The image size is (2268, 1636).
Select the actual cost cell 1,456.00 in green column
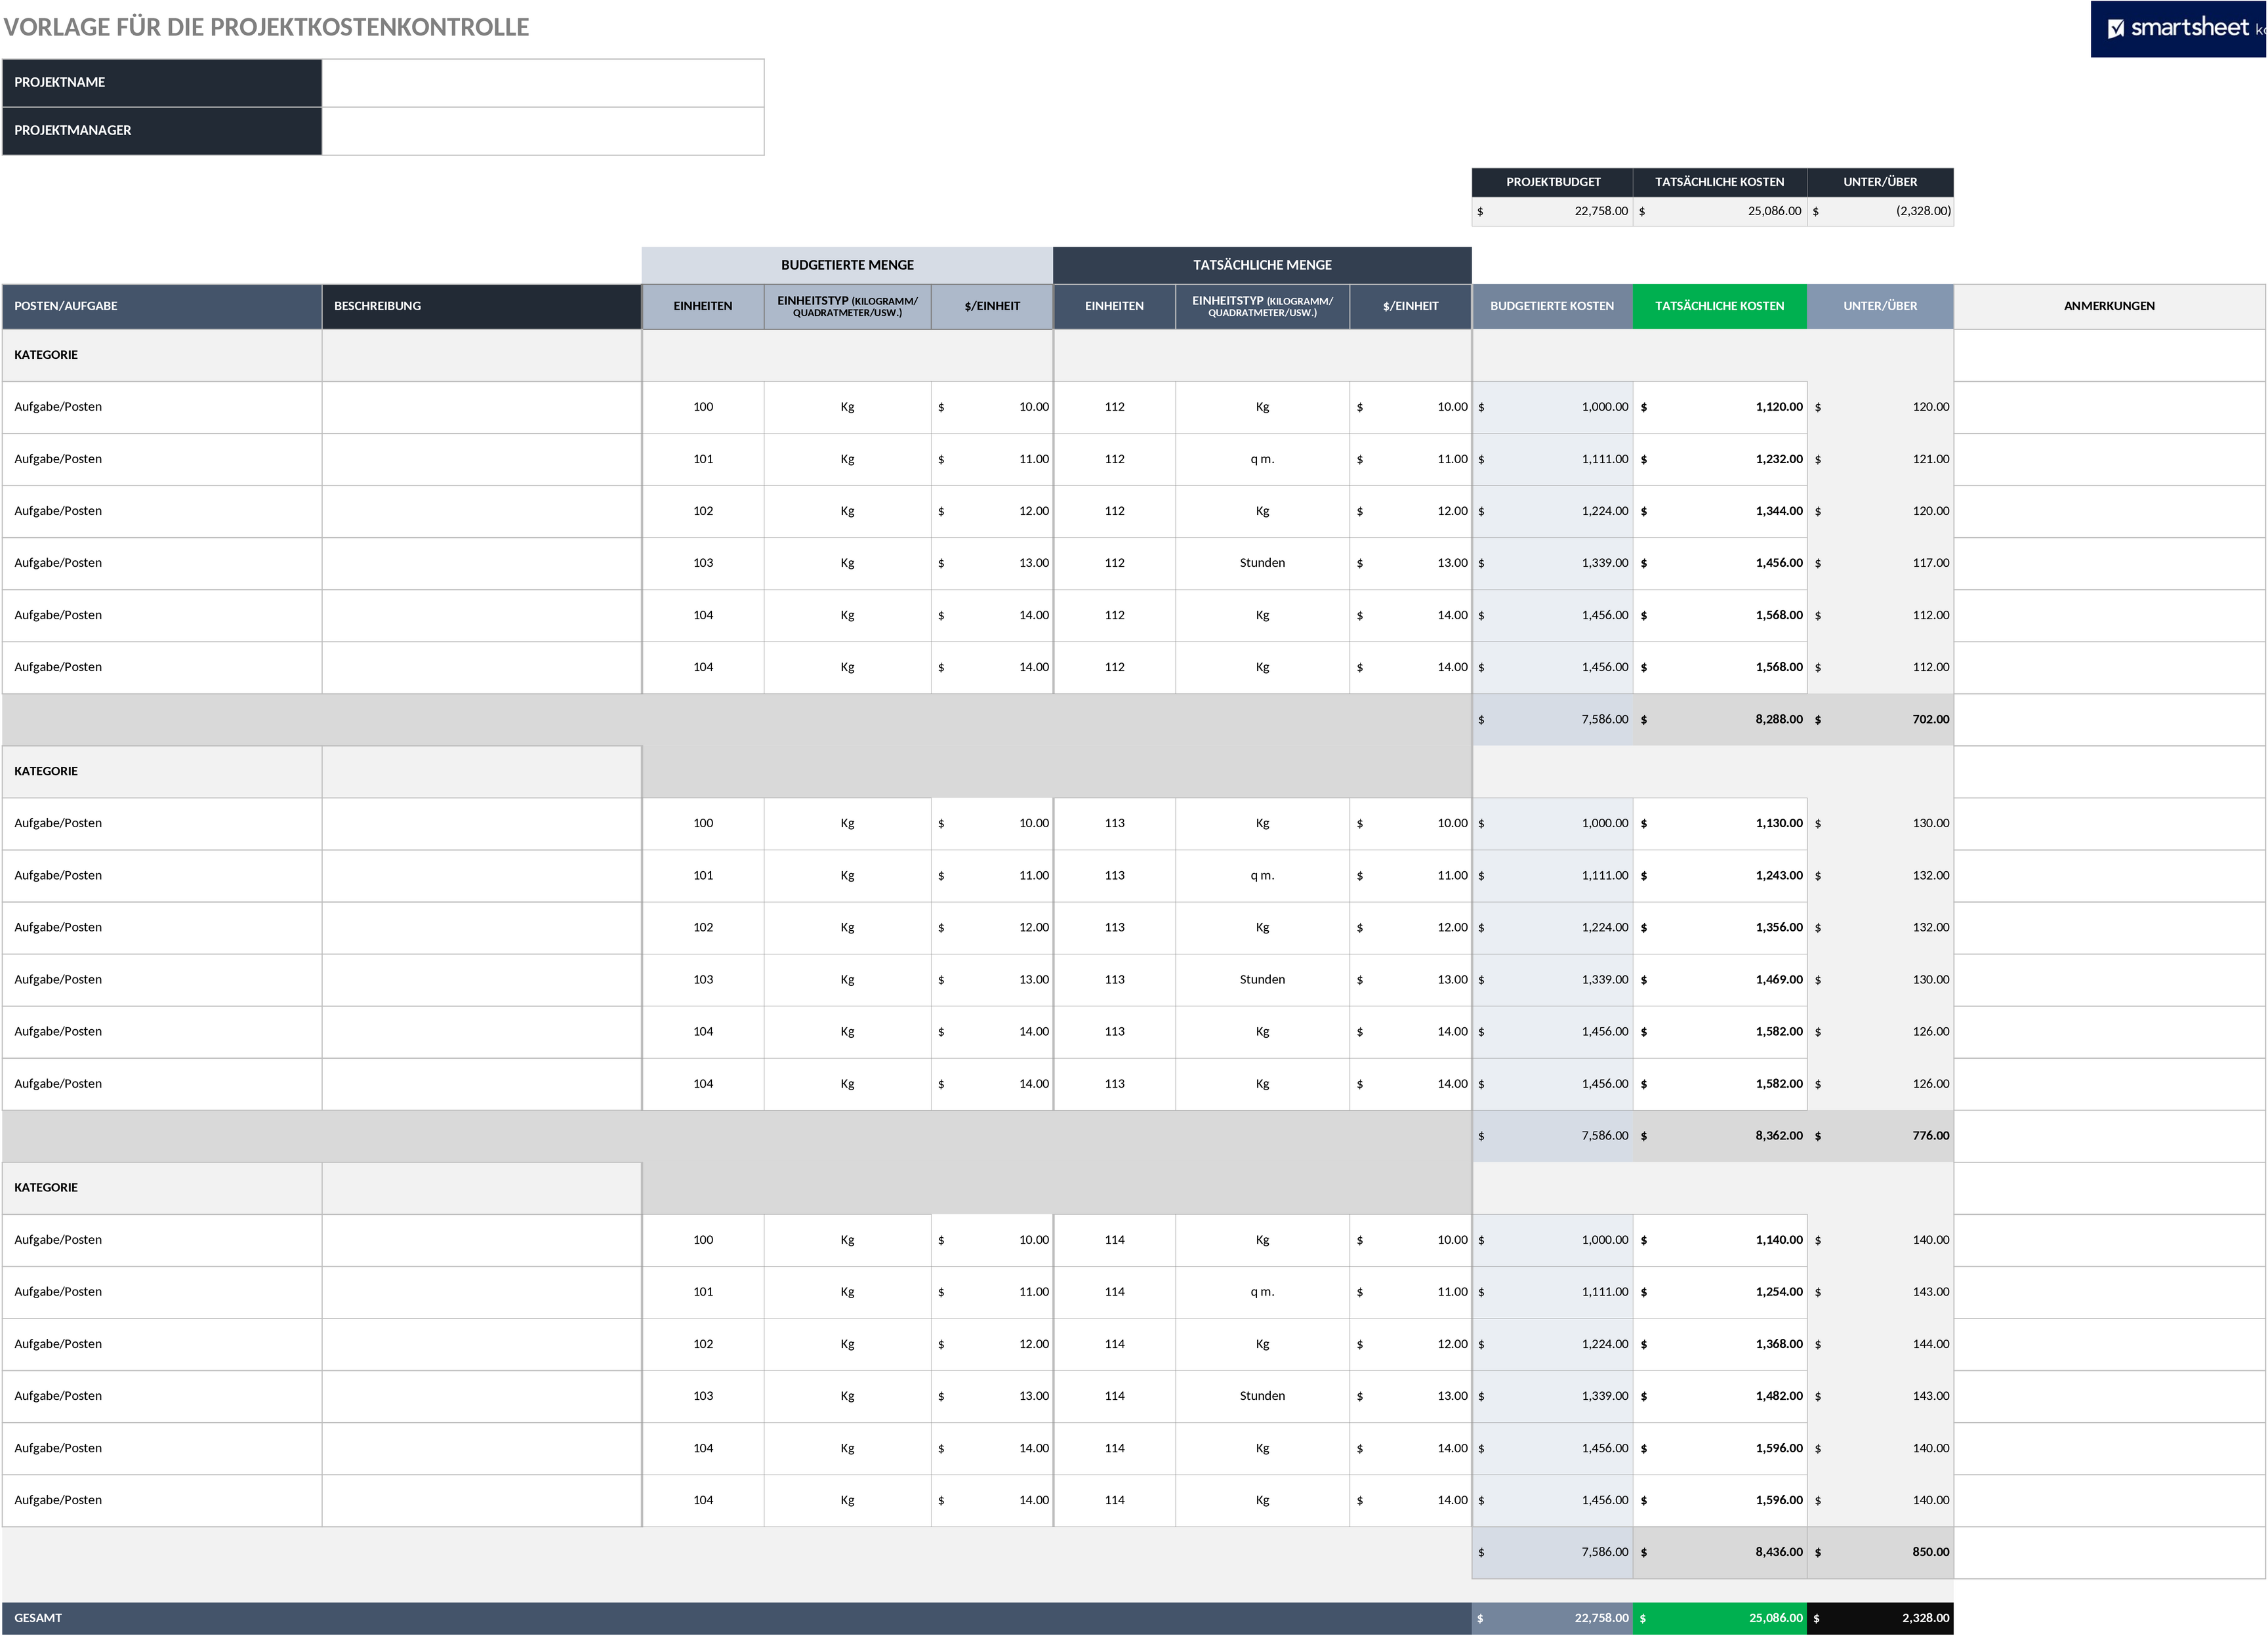pos(1720,563)
